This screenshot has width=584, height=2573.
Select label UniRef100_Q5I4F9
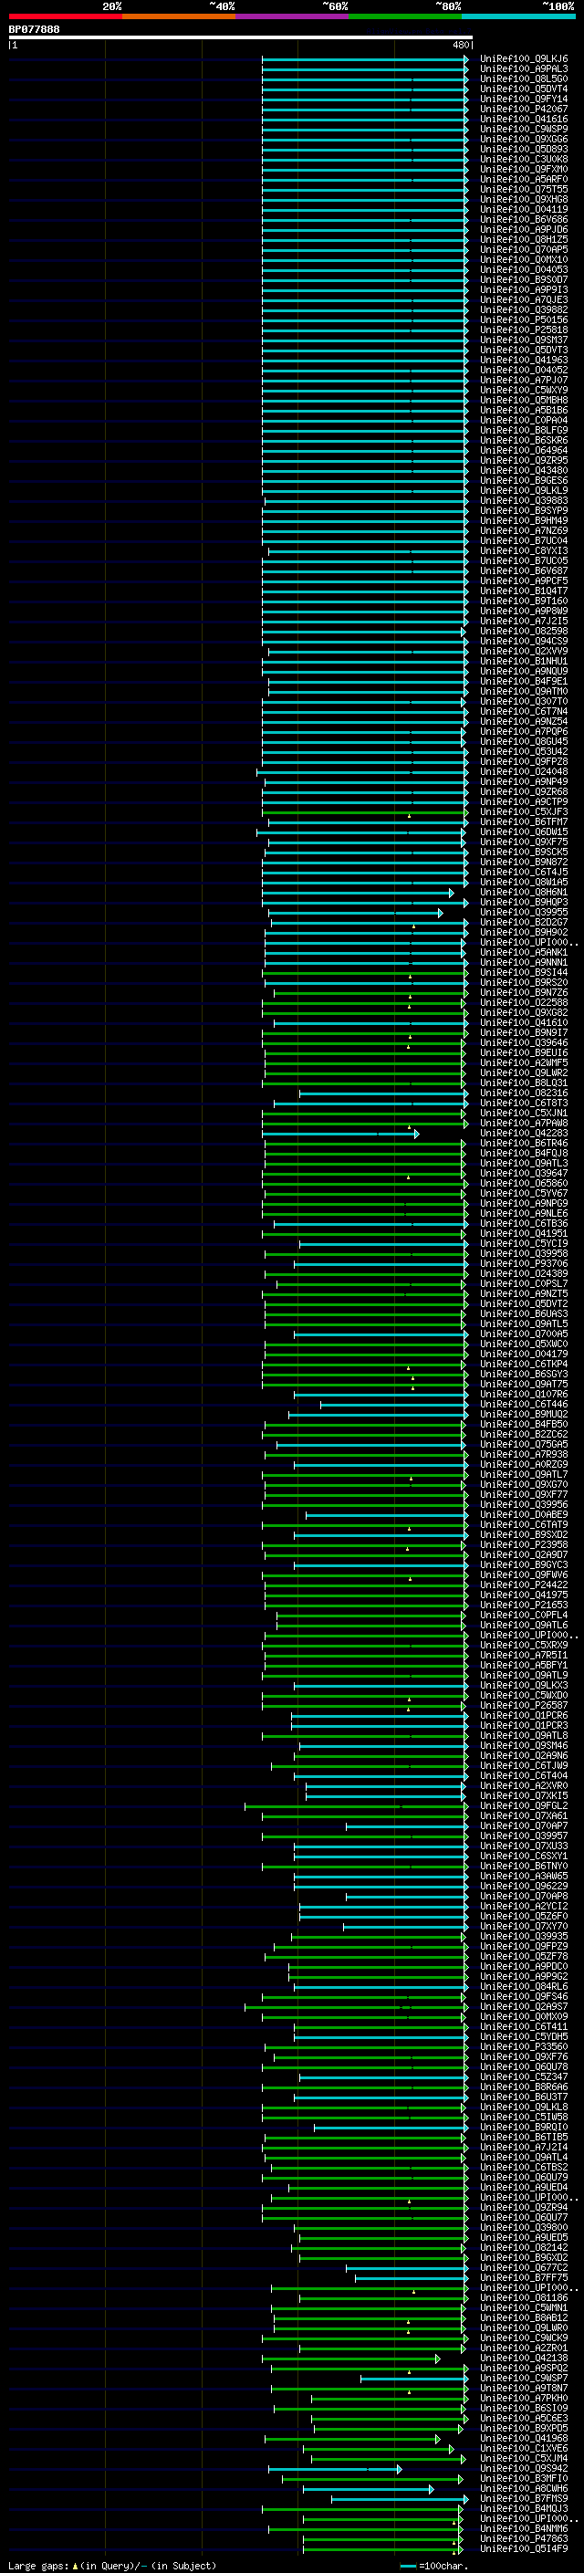(x=524, y=2548)
